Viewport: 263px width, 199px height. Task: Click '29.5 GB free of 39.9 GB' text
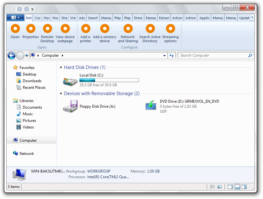[x=98, y=85]
